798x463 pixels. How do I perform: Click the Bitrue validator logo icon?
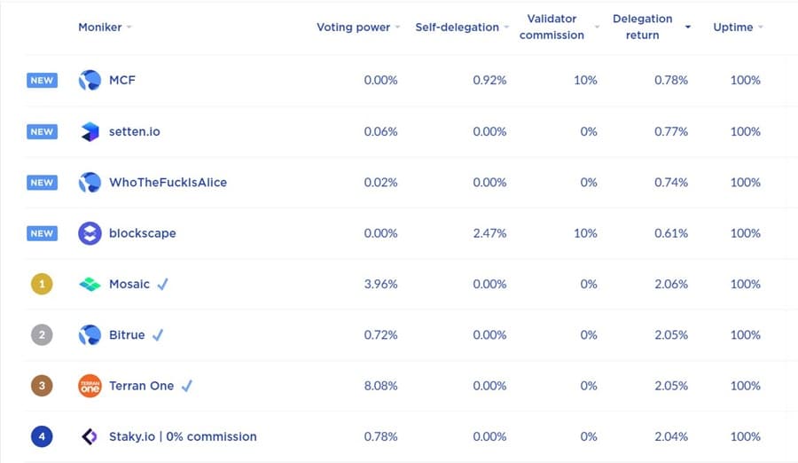pos(90,335)
